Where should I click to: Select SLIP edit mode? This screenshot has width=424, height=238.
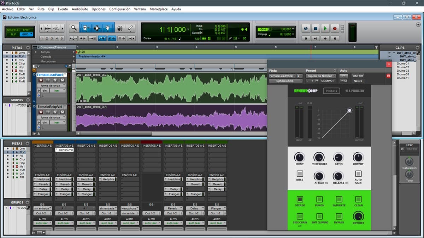13,34
